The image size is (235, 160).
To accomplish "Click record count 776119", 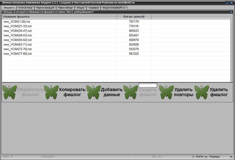I will [x=134, y=26].
